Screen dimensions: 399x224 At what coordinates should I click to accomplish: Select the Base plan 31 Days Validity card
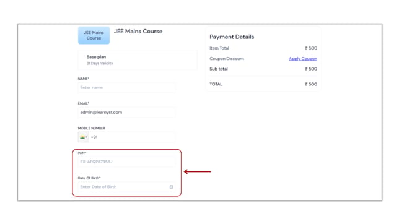[138, 60]
